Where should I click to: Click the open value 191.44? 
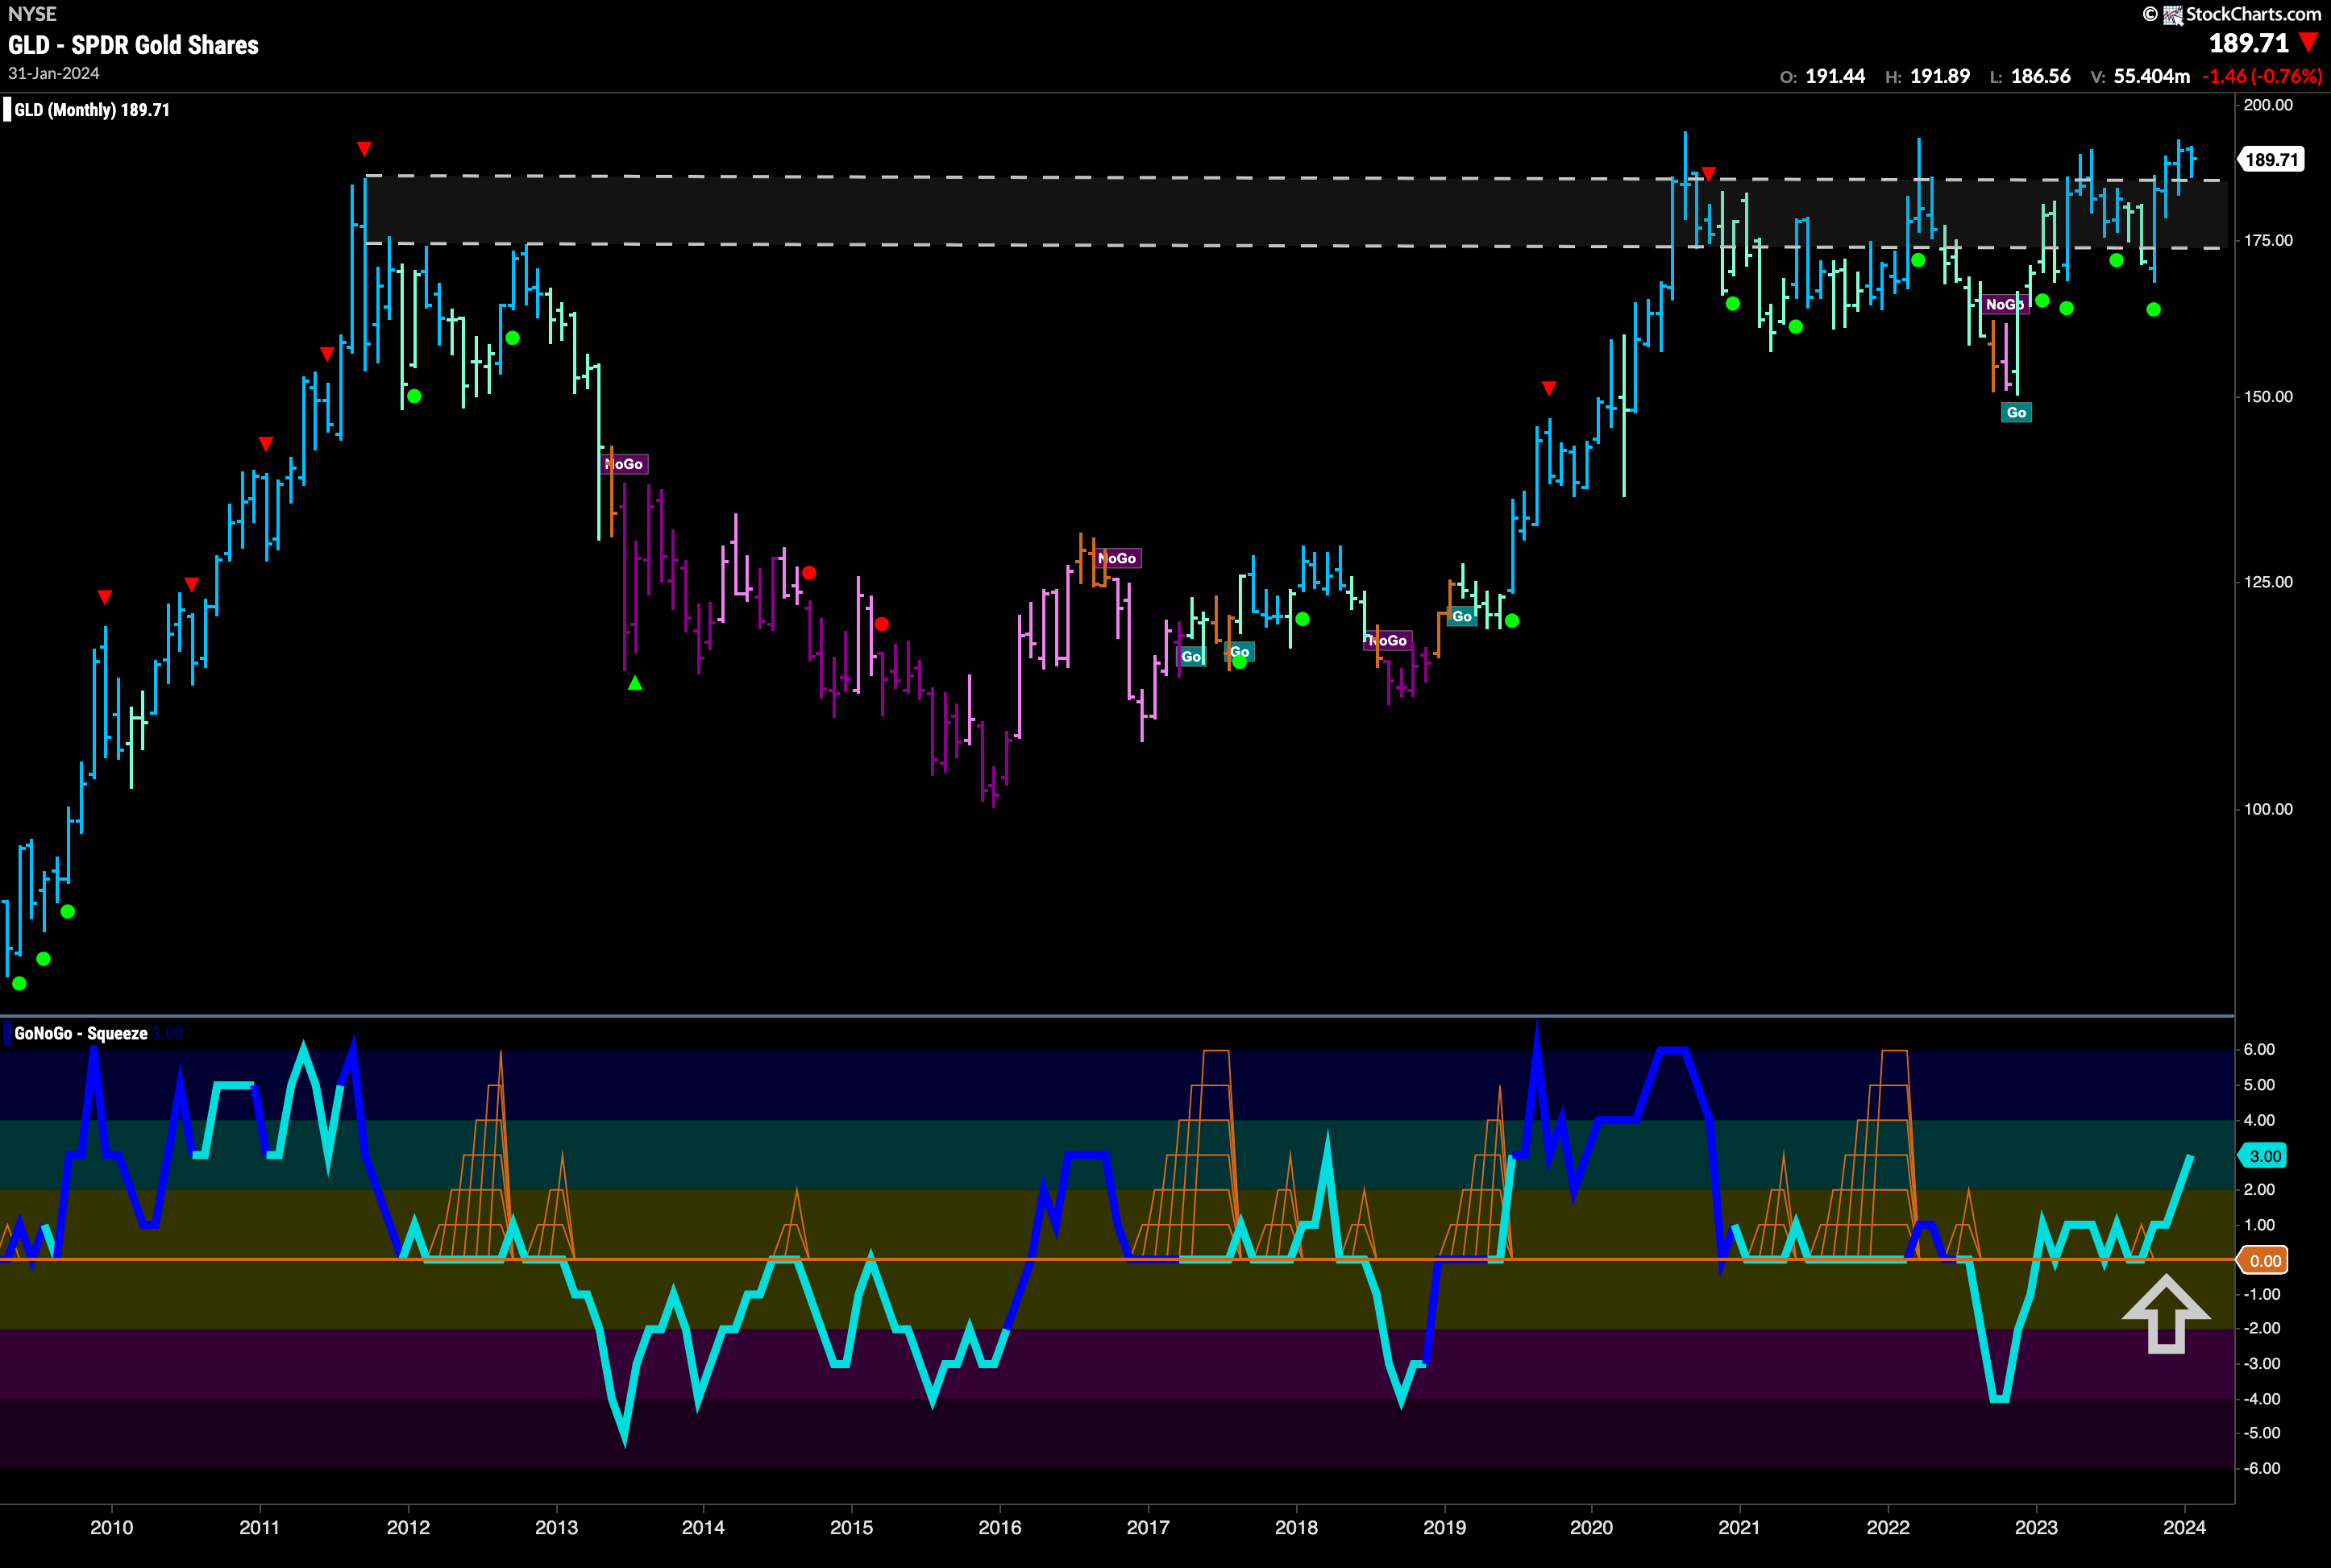click(x=1834, y=76)
